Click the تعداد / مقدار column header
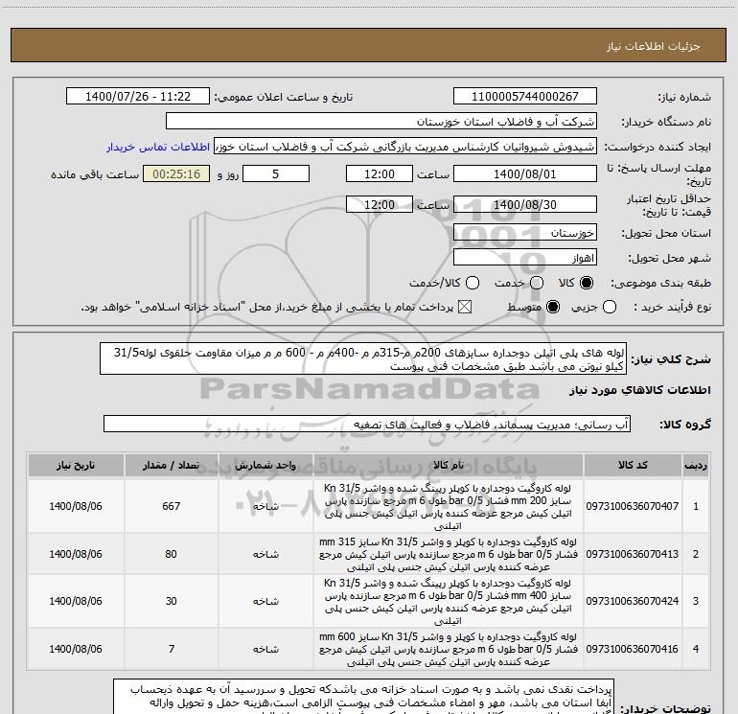The image size is (738, 714). pyautogui.click(x=172, y=465)
